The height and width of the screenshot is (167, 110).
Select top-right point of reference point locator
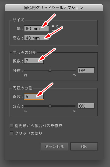click(x=57, y=26)
